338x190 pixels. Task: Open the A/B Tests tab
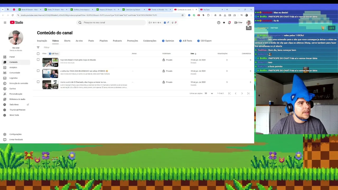click(185, 41)
